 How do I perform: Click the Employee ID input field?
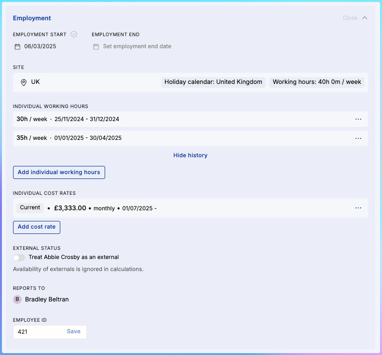coord(39,332)
